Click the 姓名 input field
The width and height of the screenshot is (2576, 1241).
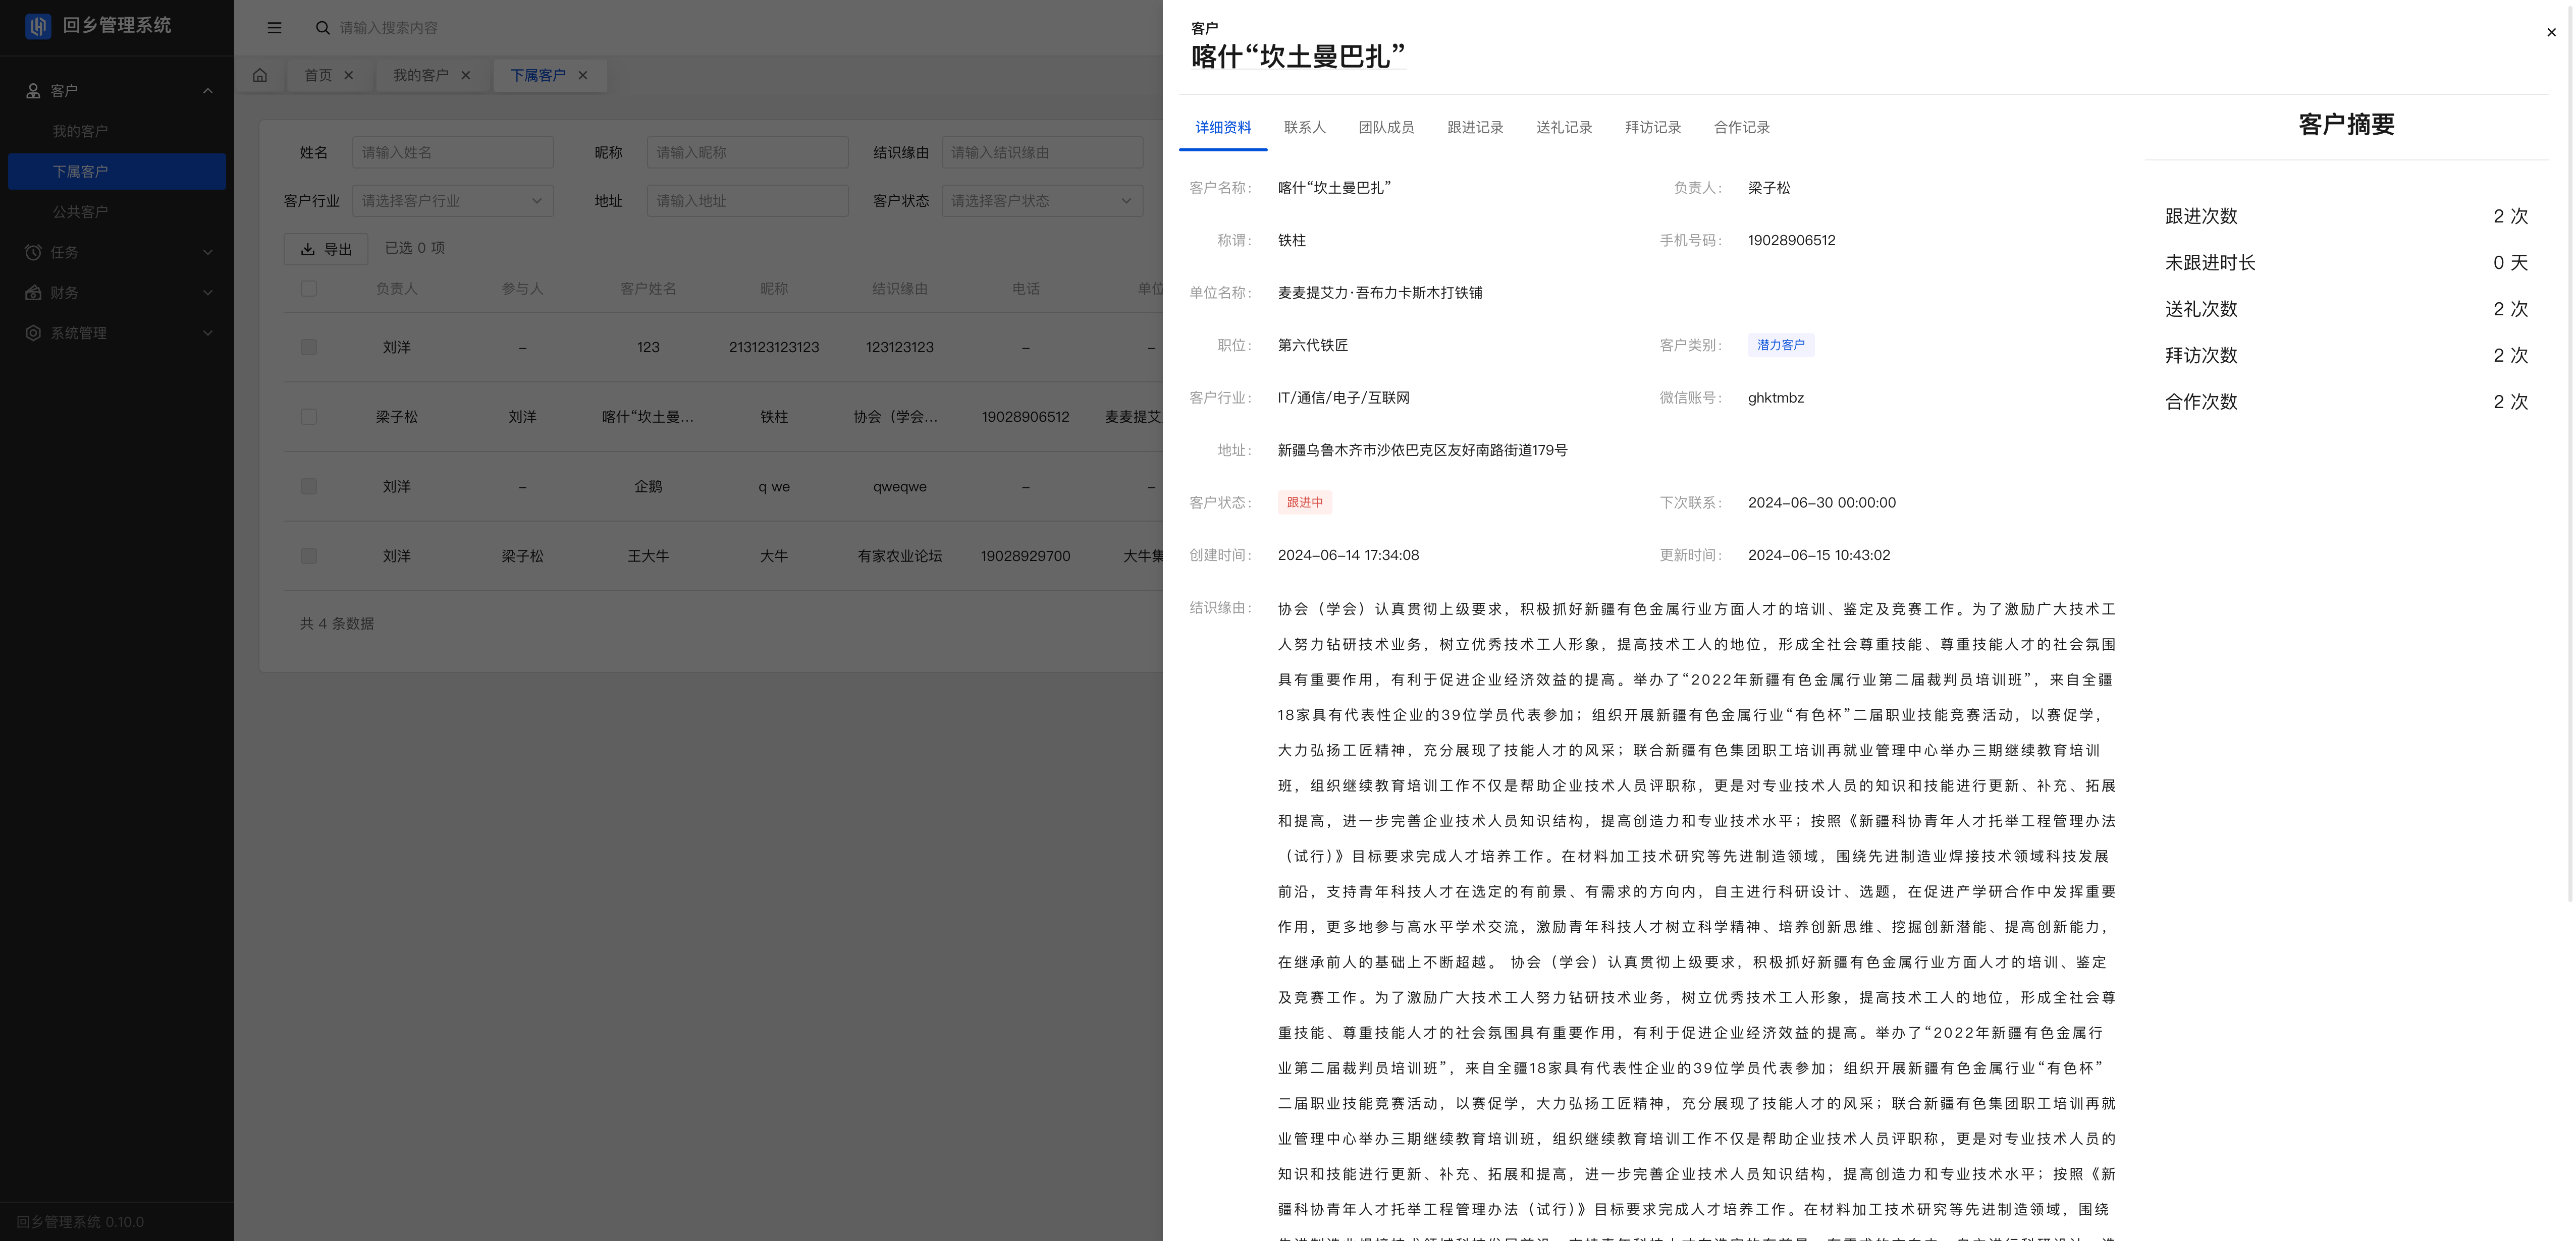pyautogui.click(x=452, y=152)
